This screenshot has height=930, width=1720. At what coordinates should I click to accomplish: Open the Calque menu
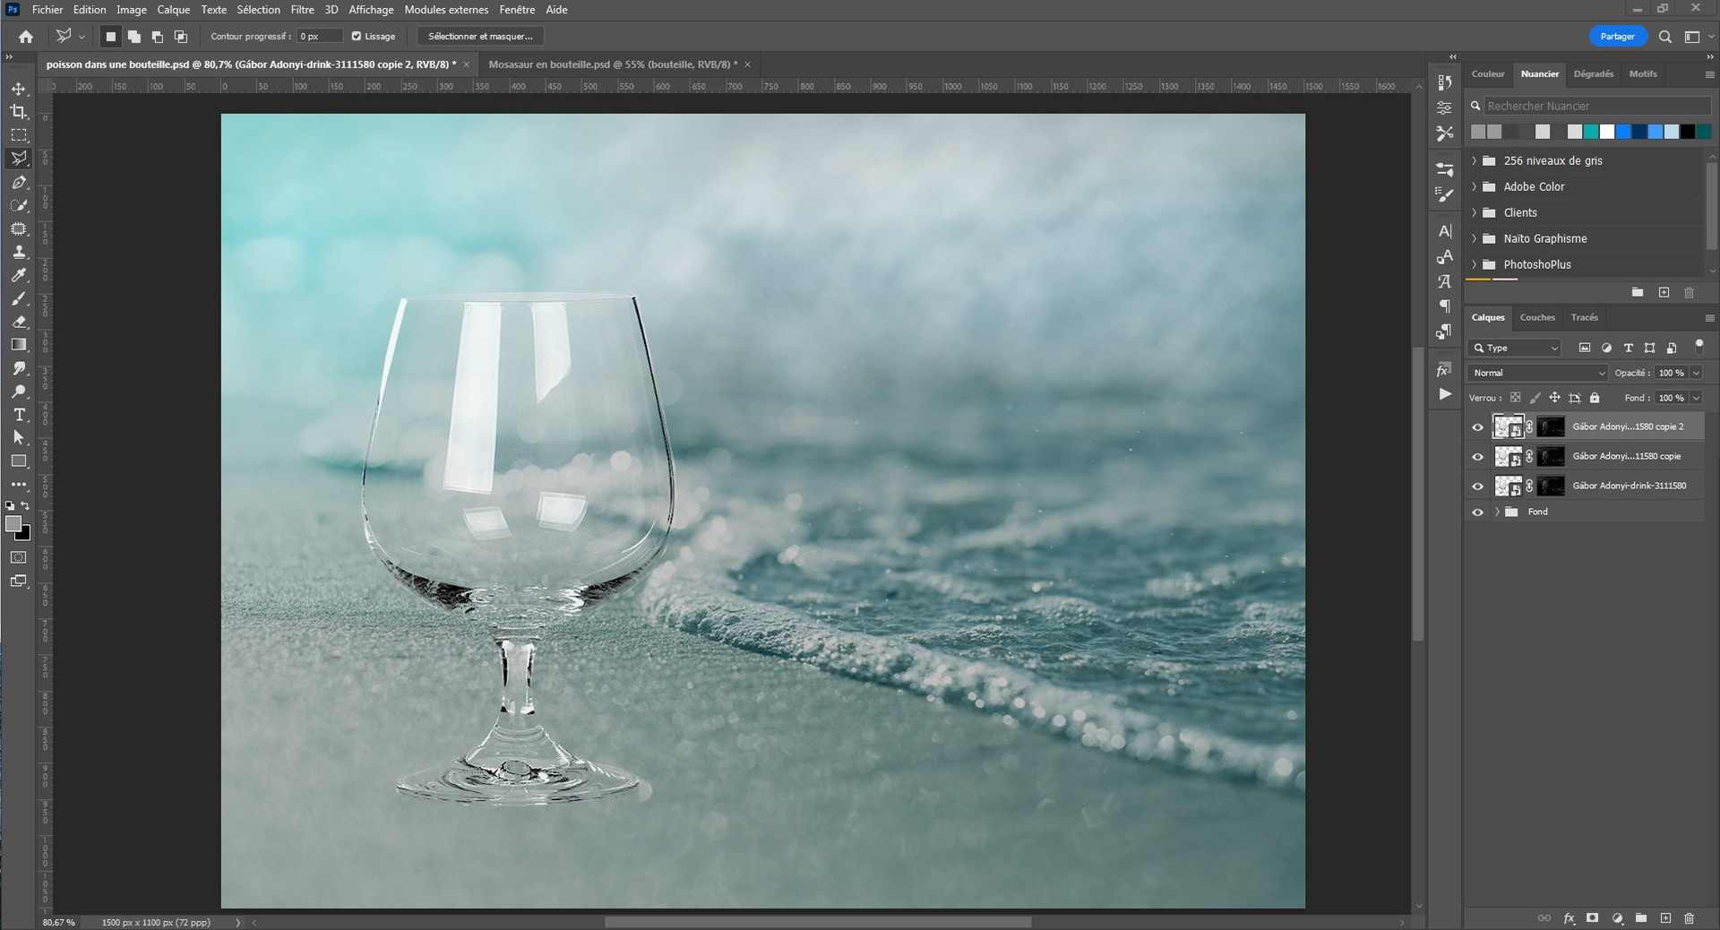click(x=174, y=10)
